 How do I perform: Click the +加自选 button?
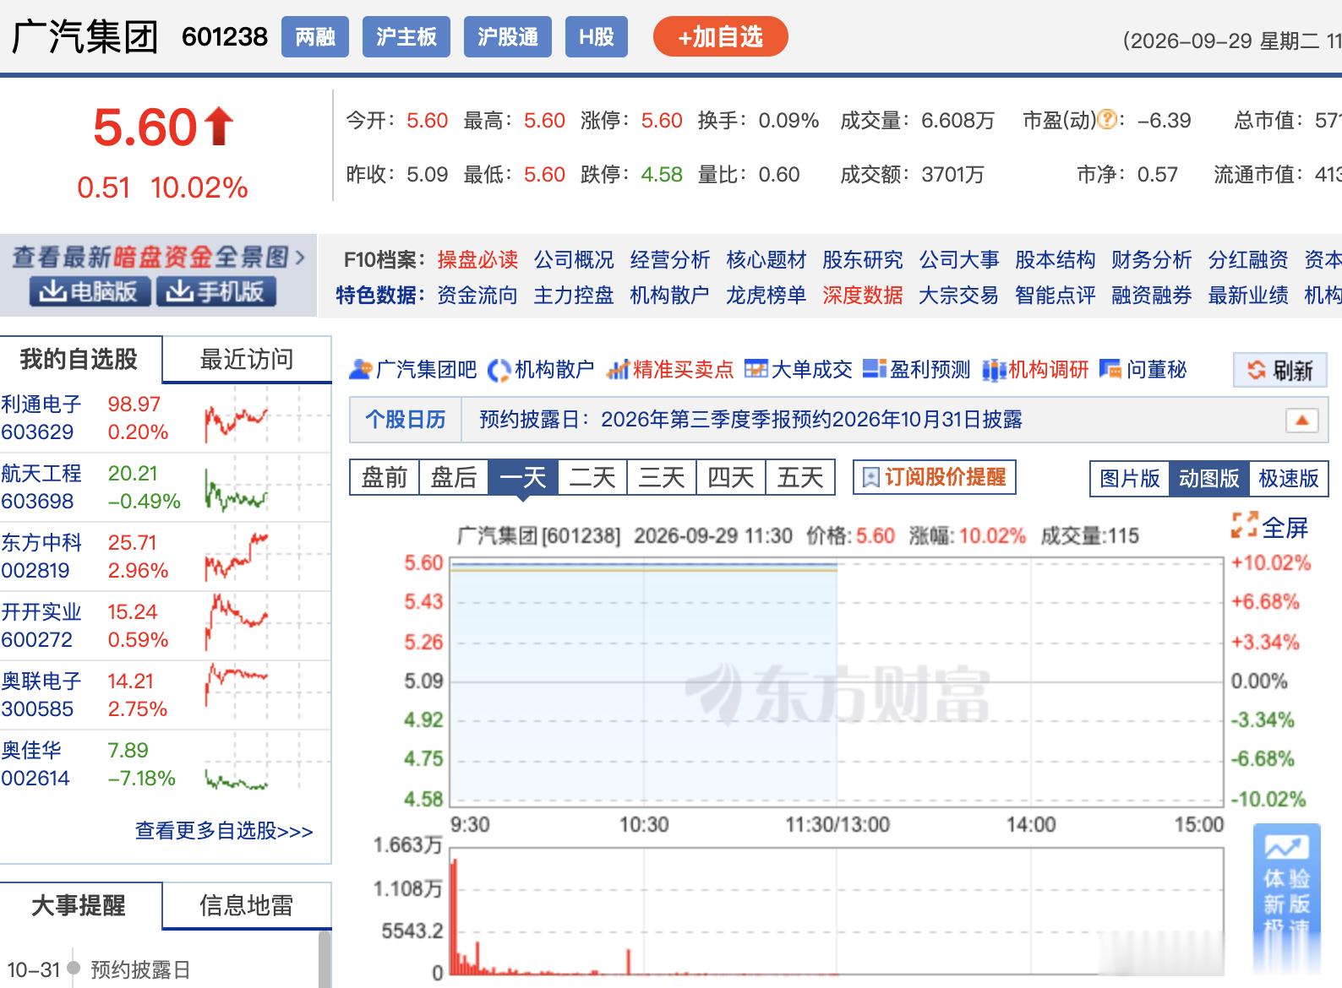[x=721, y=37]
